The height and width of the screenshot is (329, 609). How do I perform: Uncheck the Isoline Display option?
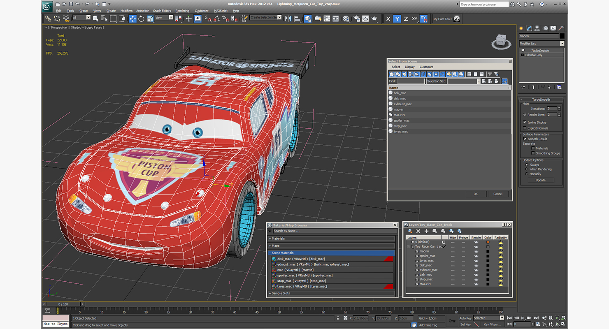pyautogui.click(x=525, y=123)
